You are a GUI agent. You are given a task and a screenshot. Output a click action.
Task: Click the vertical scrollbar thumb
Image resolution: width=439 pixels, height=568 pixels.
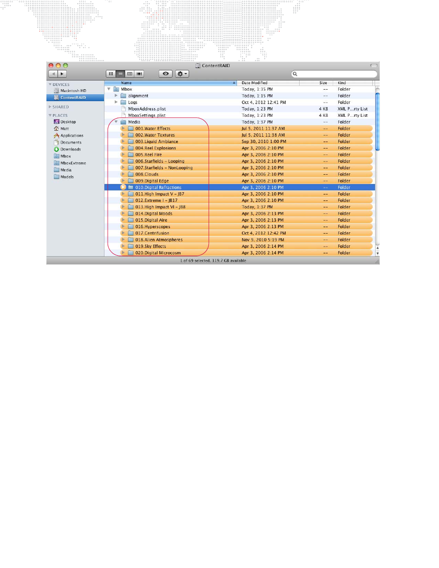pyautogui.click(x=377, y=122)
